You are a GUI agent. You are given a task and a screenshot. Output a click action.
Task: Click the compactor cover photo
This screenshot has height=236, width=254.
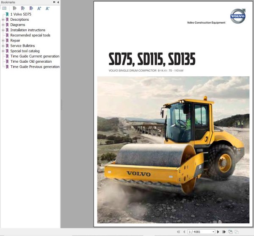[173, 150]
